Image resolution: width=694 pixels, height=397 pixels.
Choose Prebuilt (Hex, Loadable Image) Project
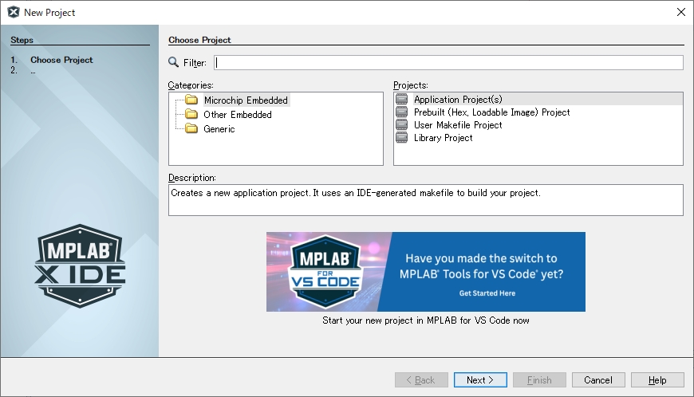(491, 112)
